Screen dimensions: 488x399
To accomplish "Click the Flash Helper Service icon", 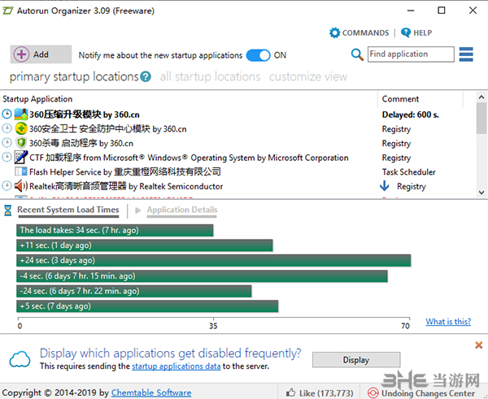I will [x=21, y=171].
